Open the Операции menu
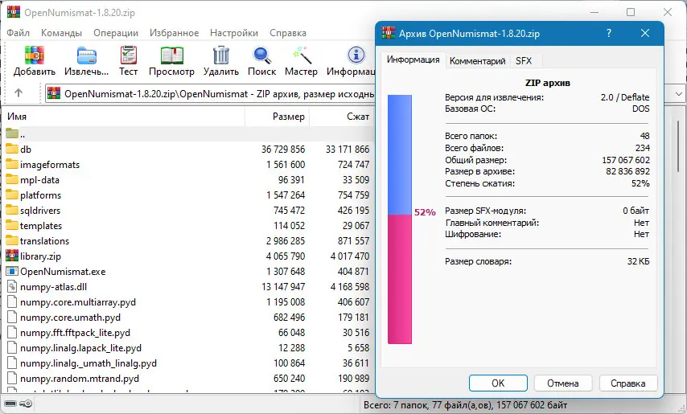Screen dimensions: 687x414 [116, 33]
